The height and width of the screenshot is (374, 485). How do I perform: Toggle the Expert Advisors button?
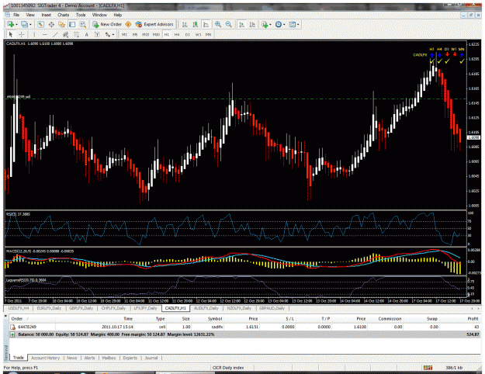[x=154, y=24]
